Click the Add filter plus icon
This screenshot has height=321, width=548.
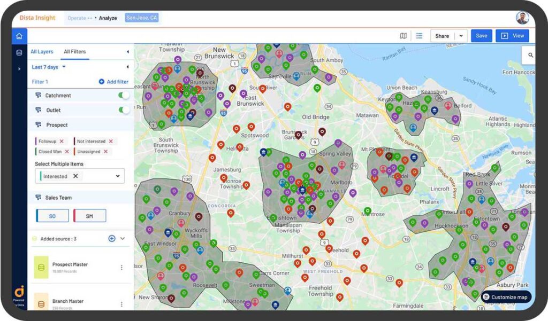point(102,81)
